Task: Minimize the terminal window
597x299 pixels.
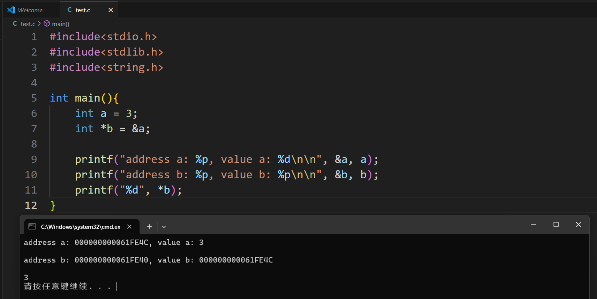Action: tap(534, 225)
